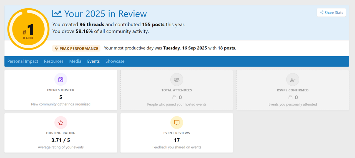Click the Total Attendees group icon
This screenshot has height=158, width=355.
click(x=177, y=80)
